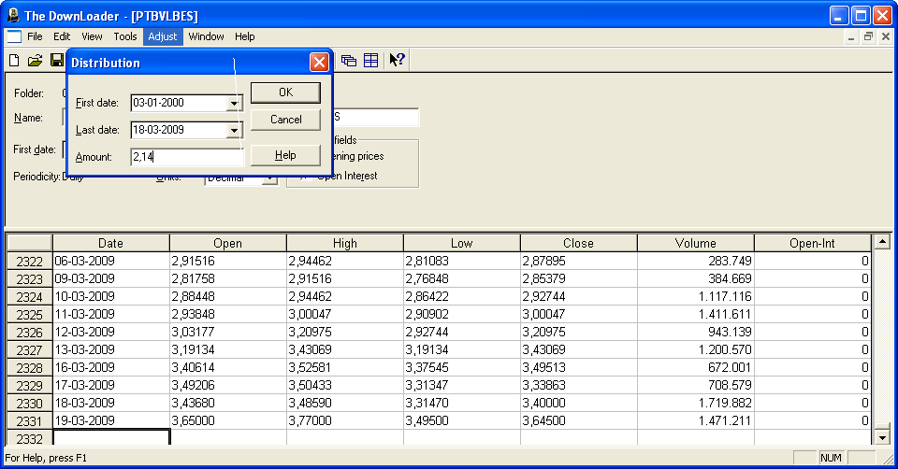Screen dimensions: 898x469
Task: Click Cancel in the Distribution dialog
Action: pyautogui.click(x=285, y=120)
